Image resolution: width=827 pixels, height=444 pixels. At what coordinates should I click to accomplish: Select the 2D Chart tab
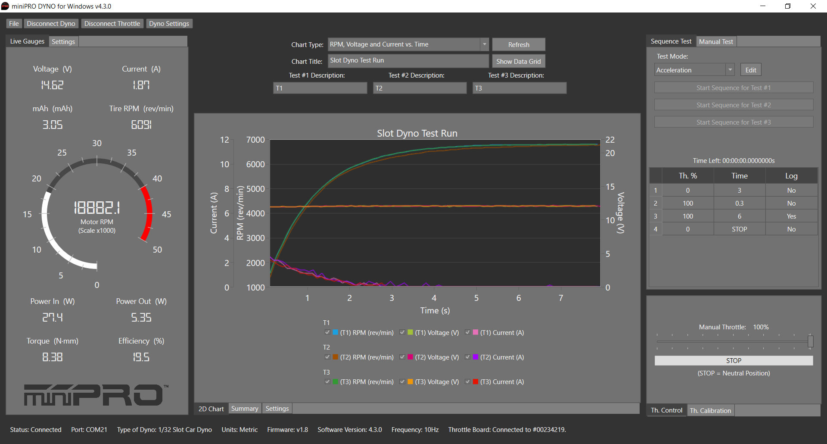pyautogui.click(x=211, y=409)
